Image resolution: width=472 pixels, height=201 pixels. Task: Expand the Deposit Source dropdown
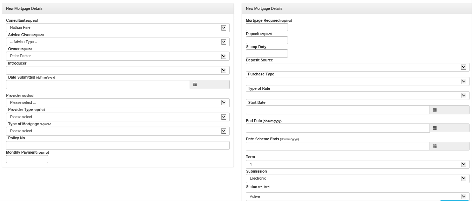[x=358, y=67]
